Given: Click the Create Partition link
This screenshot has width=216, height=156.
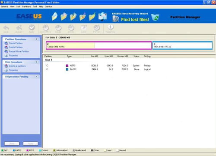Looking at the screenshot, I should [16, 43].
